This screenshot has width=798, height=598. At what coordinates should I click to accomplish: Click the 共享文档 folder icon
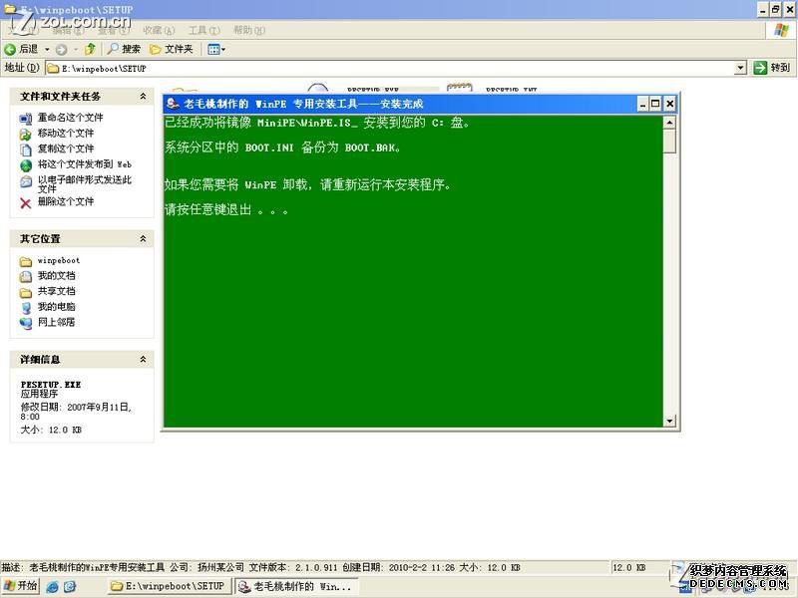(x=26, y=293)
